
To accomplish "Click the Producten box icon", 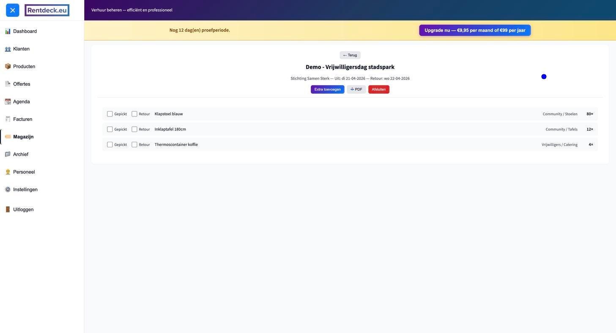I will pos(8,66).
